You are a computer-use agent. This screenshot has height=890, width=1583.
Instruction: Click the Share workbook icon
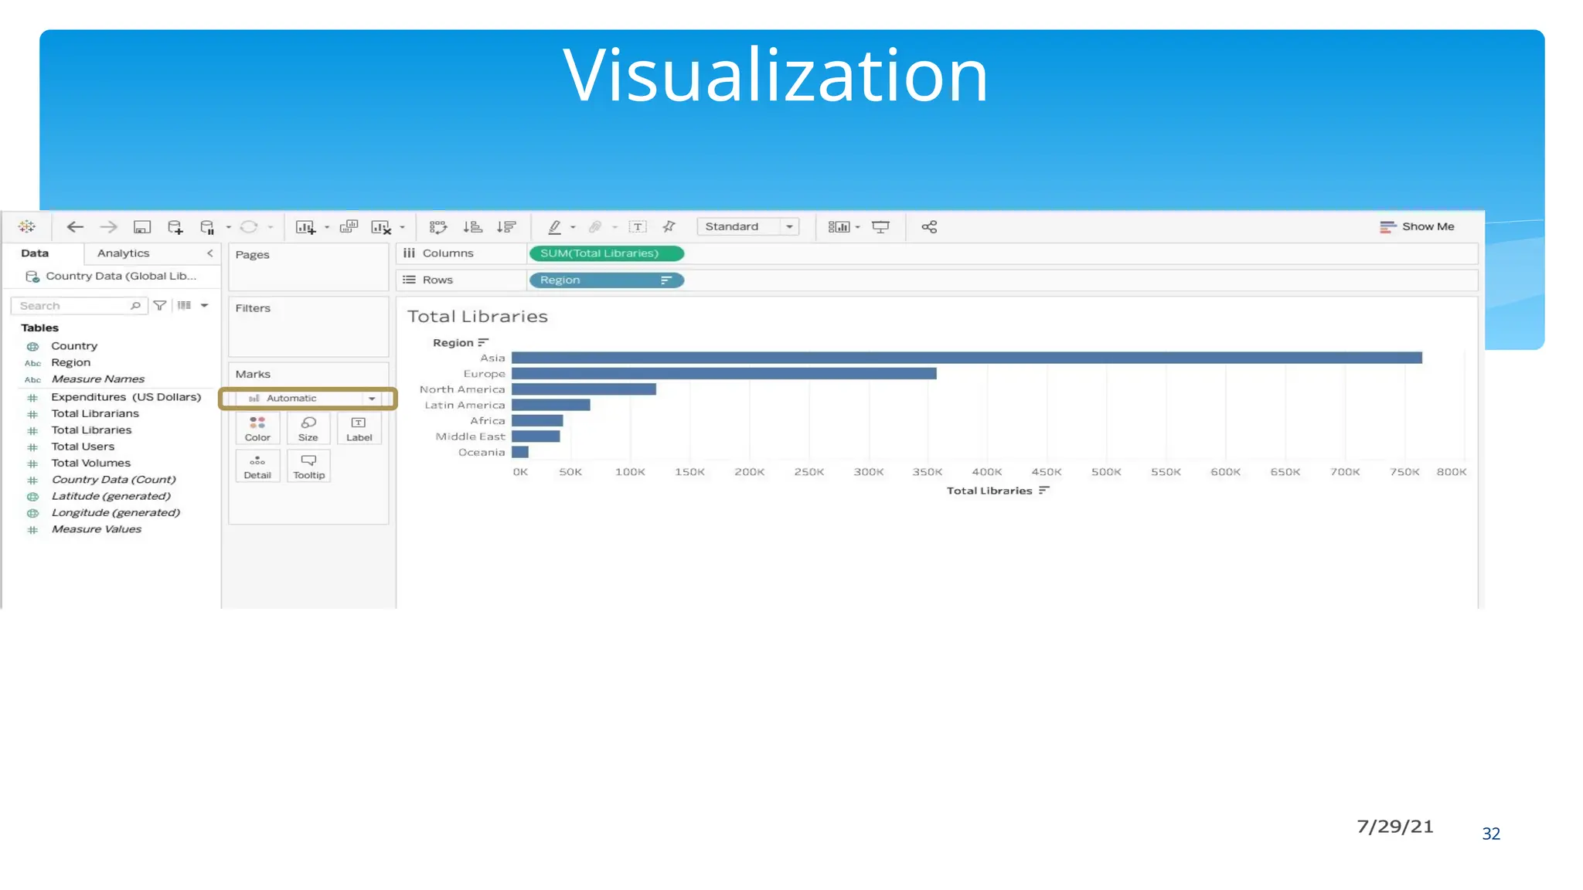coord(930,226)
